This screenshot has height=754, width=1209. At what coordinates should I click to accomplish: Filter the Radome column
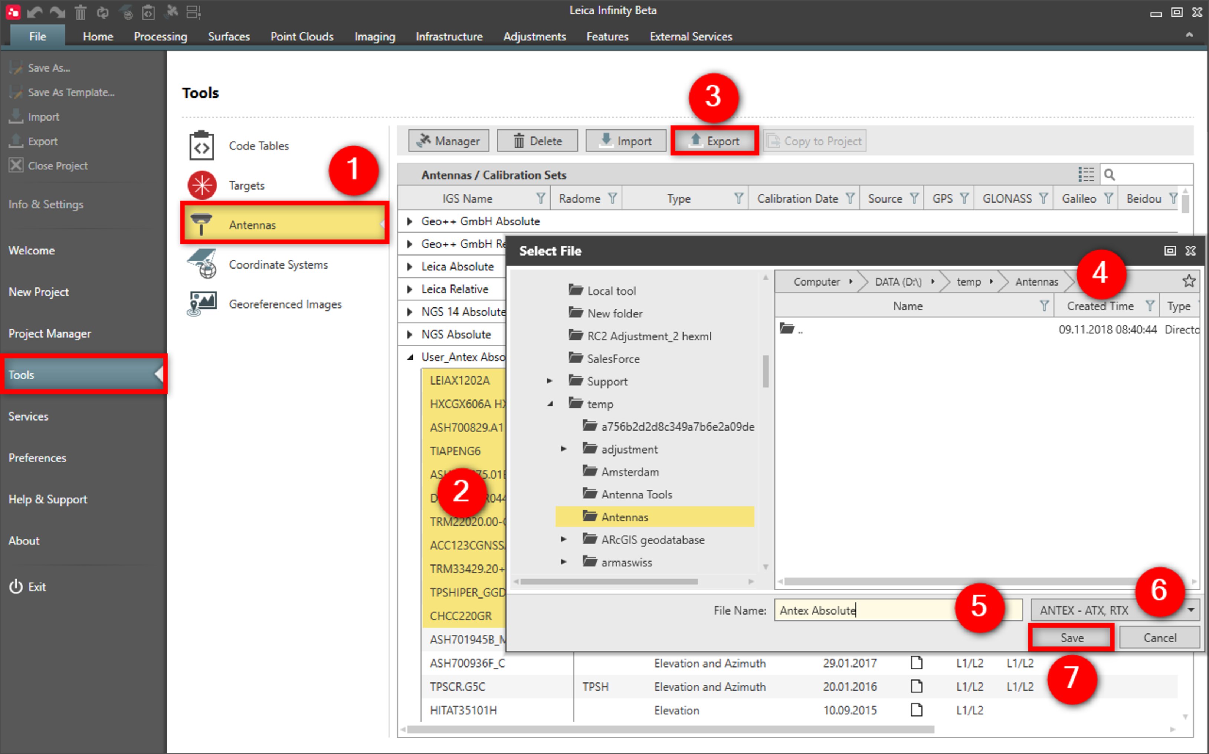pos(612,198)
